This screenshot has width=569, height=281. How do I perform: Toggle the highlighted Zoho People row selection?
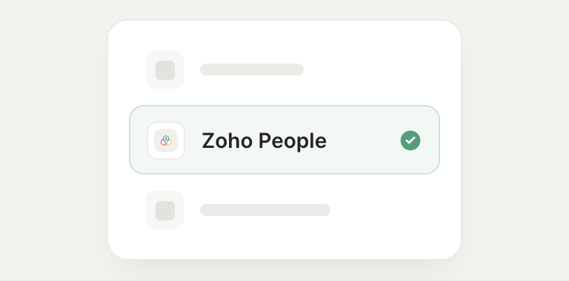tap(284, 140)
